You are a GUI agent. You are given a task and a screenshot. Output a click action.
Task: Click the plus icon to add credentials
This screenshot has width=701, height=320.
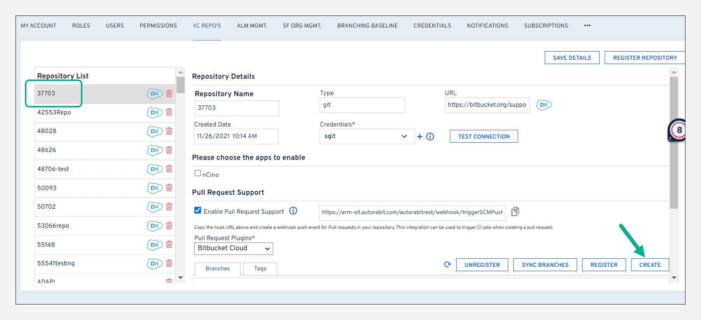click(x=420, y=137)
